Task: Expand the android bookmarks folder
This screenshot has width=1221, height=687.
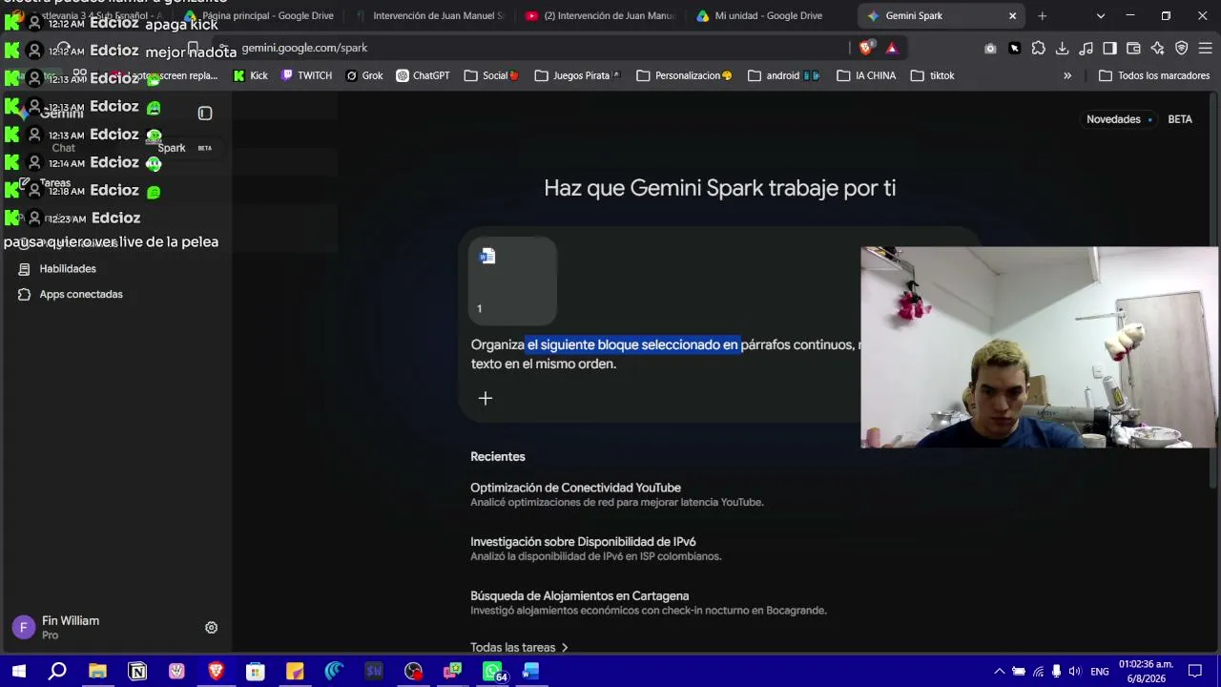Action: point(783,75)
